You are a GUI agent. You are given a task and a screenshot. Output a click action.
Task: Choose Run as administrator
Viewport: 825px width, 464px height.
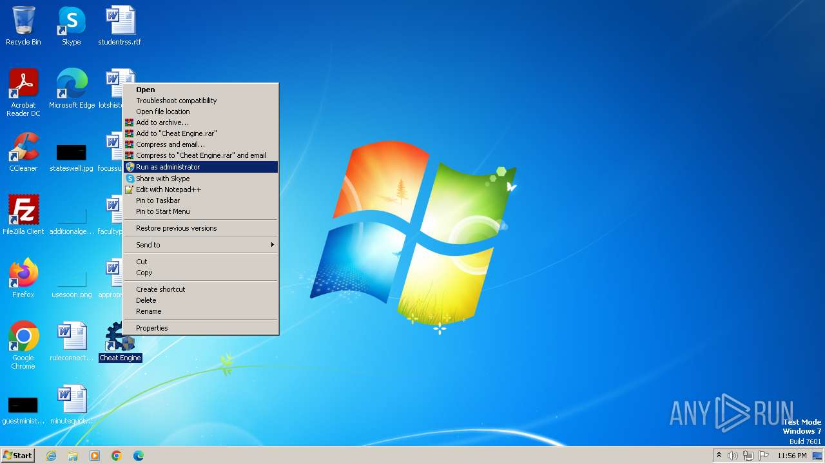tap(200, 167)
